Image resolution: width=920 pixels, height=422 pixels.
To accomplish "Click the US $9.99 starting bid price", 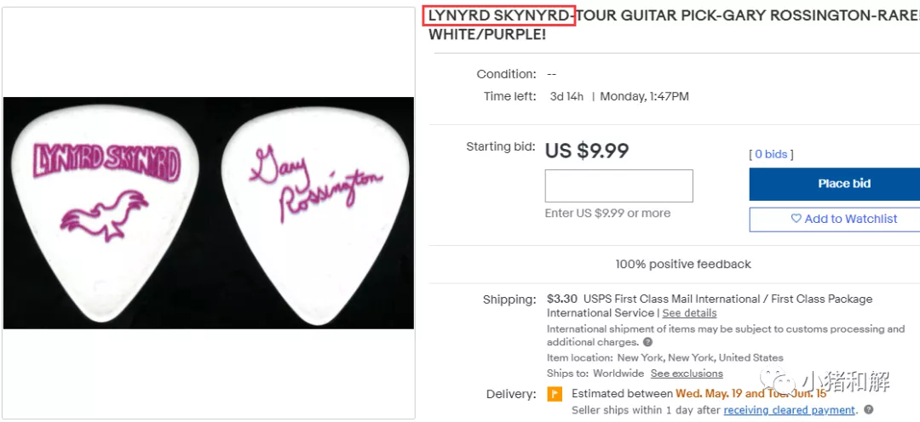I will 587,151.
